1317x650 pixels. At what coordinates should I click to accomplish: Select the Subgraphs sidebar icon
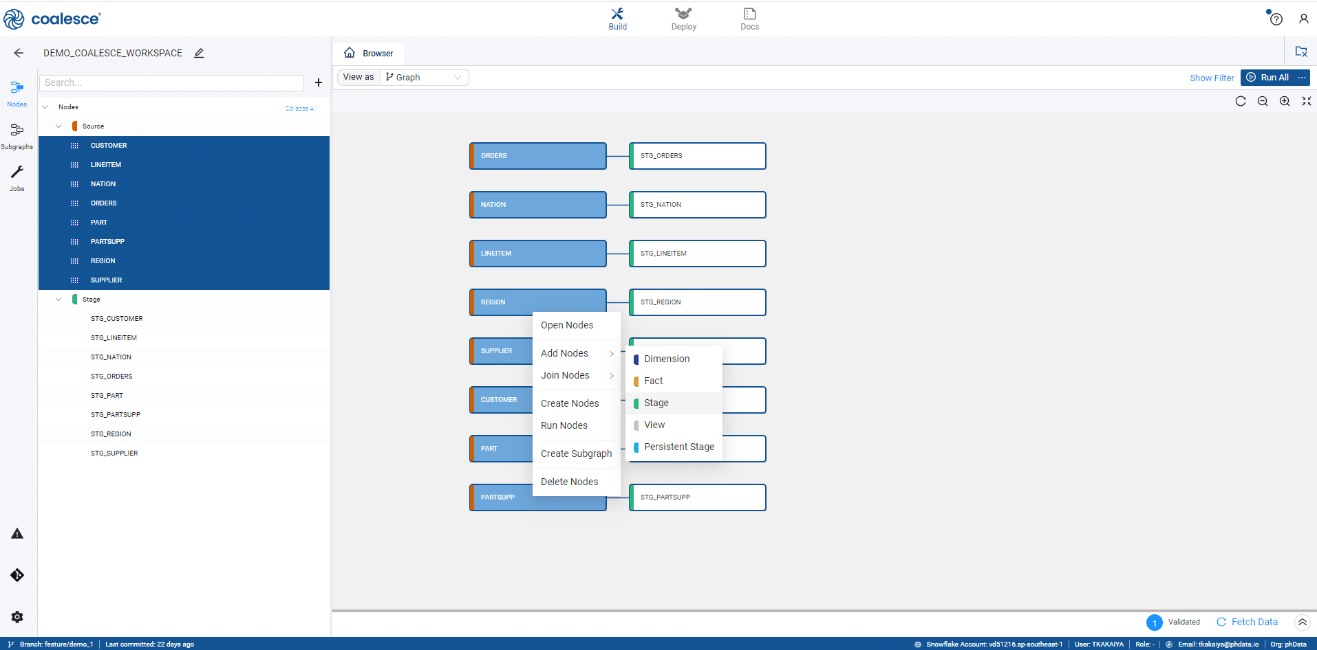pyautogui.click(x=17, y=137)
